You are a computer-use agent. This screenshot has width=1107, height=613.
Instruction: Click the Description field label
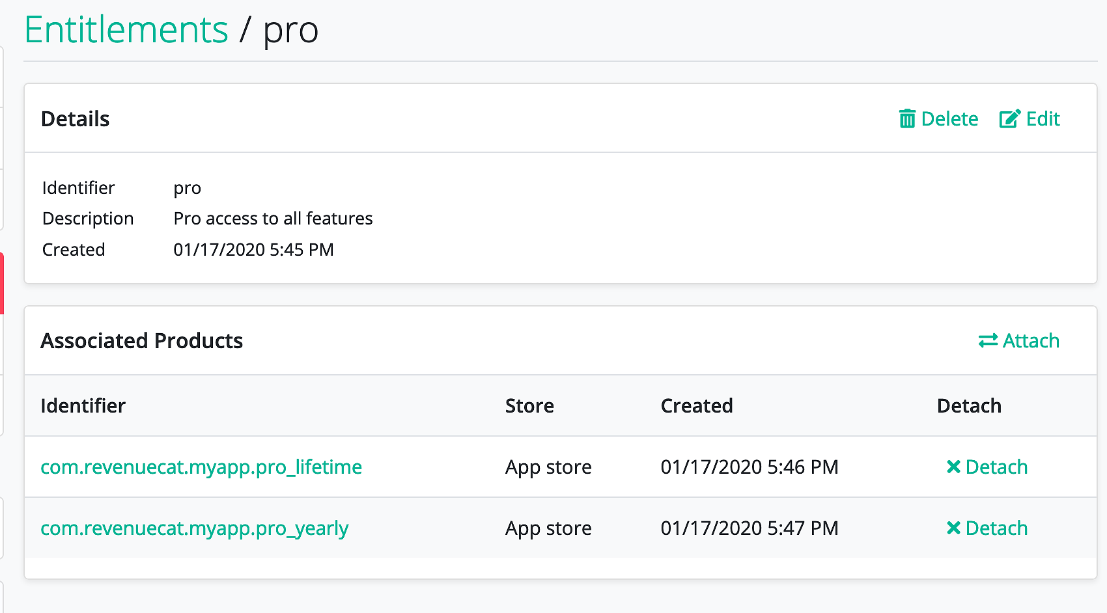click(88, 219)
